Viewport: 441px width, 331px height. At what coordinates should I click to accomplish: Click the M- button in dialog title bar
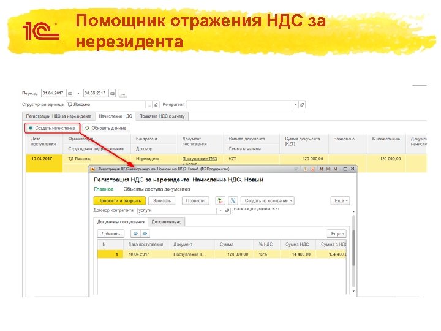(336, 169)
